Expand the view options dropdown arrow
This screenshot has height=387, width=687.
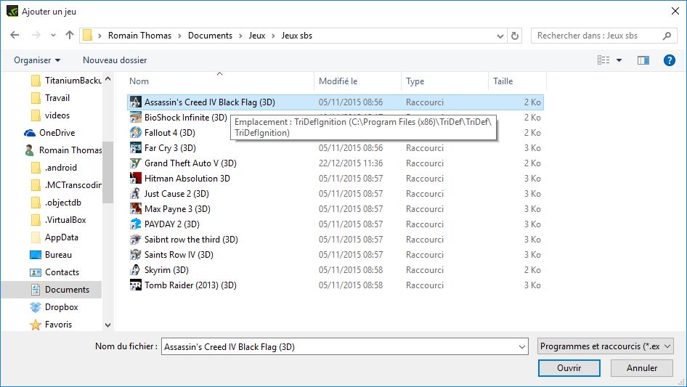tap(619, 60)
